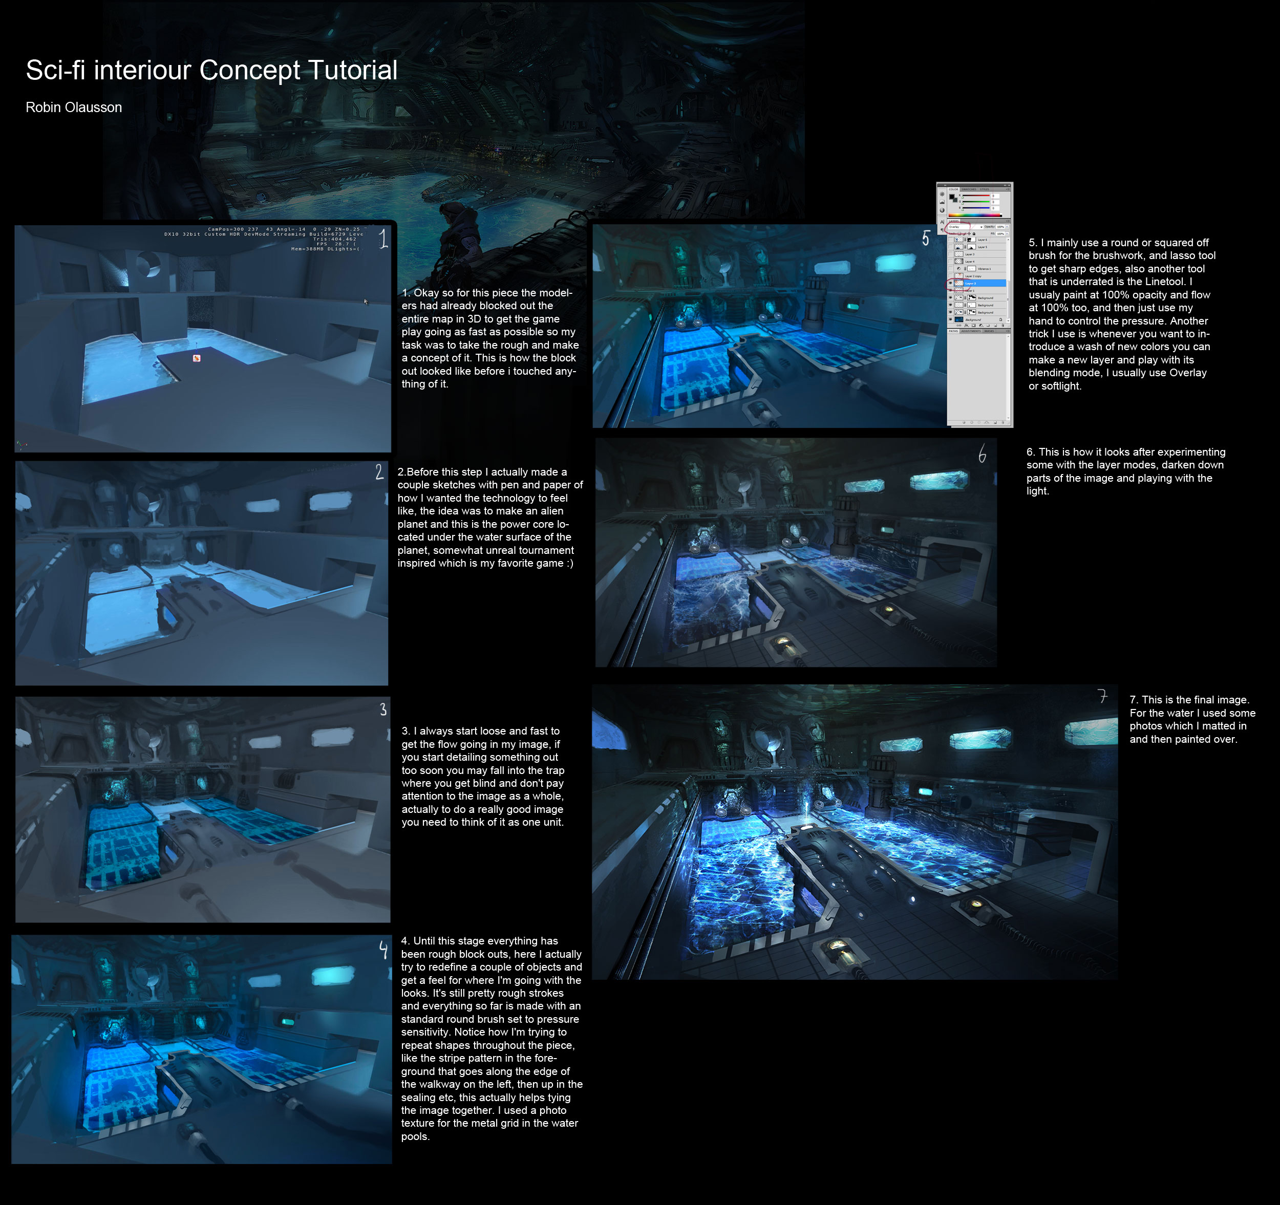The width and height of the screenshot is (1280, 1205).
Task: Click Add Layer Mask icon in Layers panel
Action: 973,326
